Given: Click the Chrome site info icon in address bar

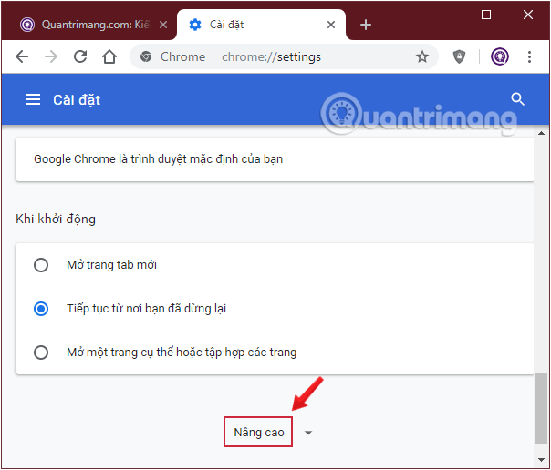Looking at the screenshot, I should [x=146, y=56].
